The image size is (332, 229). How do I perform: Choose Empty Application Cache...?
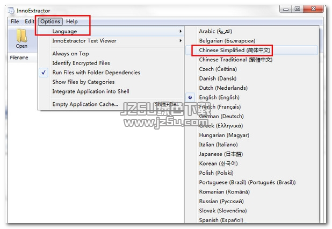coord(111,104)
